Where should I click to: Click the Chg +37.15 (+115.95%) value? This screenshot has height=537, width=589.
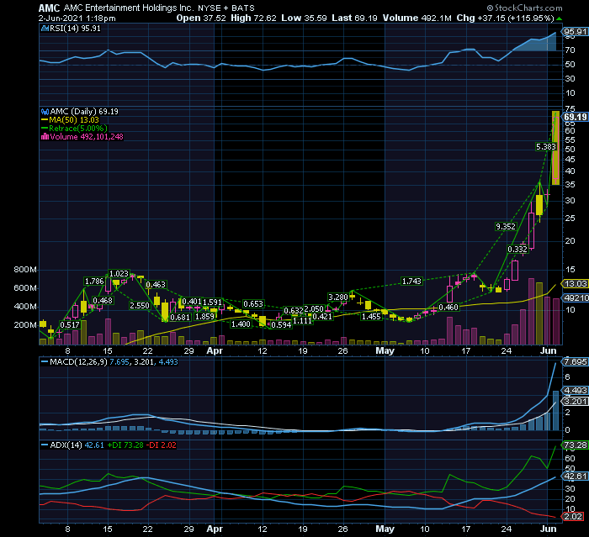coord(505,18)
